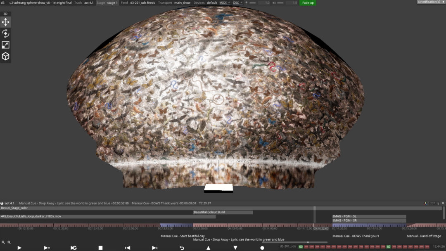Click the speaker volume icon
446x251 pixels.
(x=274, y=2)
